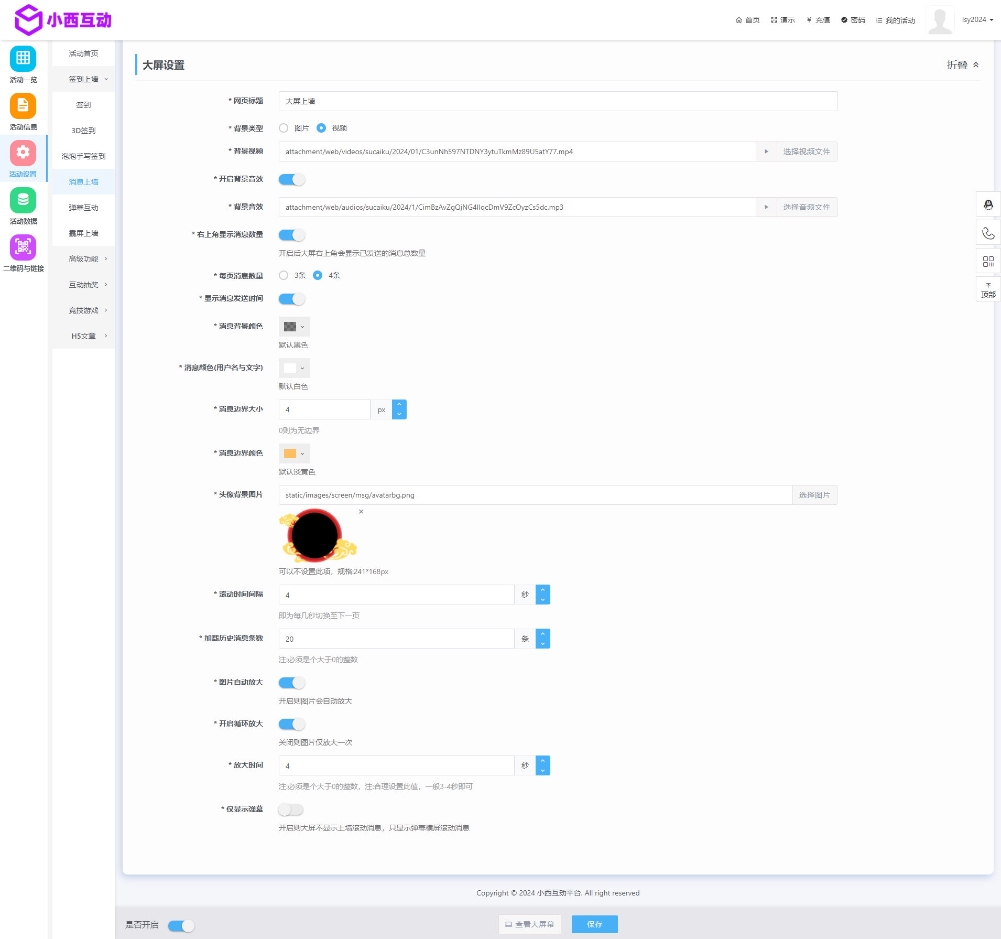Increase the 滚动时间间隔 seconds
Viewport: 1001px width, 939px height.
pos(543,590)
